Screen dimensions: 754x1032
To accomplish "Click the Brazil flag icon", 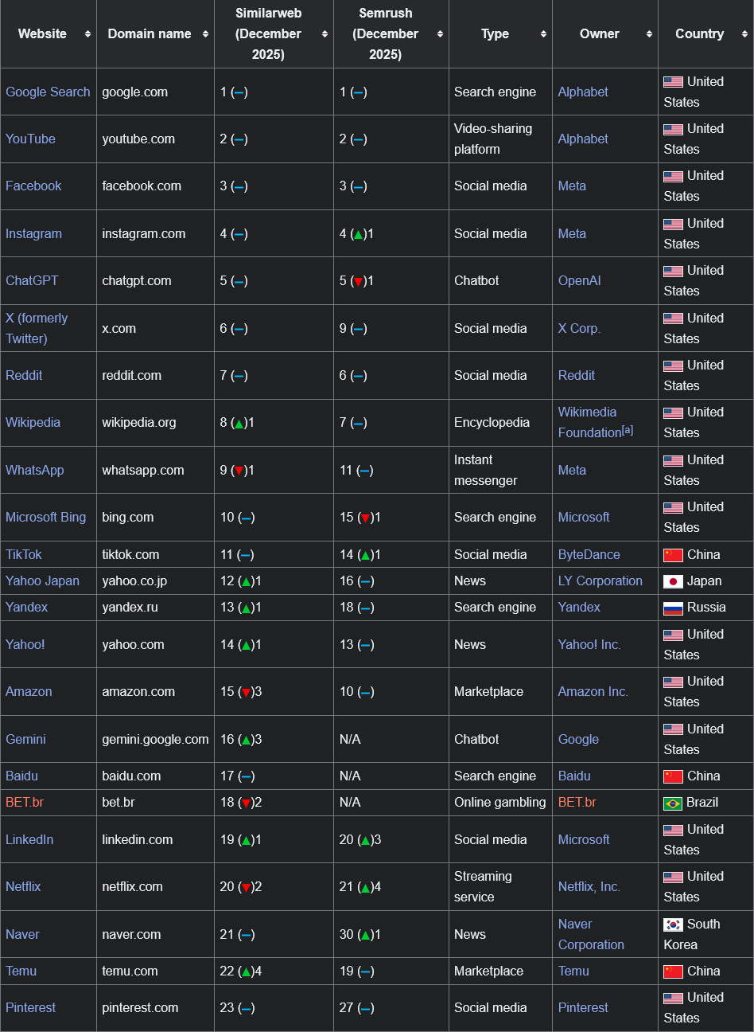I will pos(673,803).
